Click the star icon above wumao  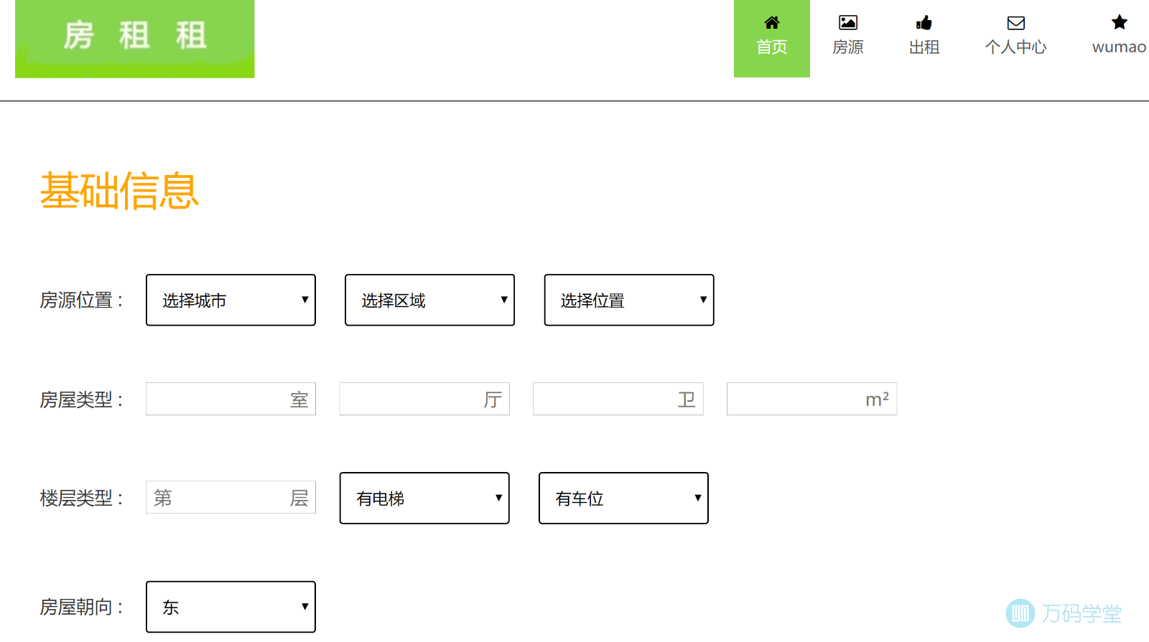pos(1119,23)
